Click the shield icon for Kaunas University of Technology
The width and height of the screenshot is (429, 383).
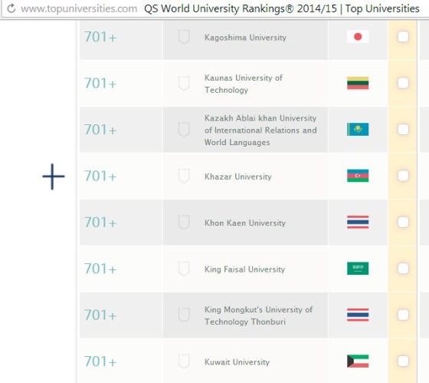184,83
